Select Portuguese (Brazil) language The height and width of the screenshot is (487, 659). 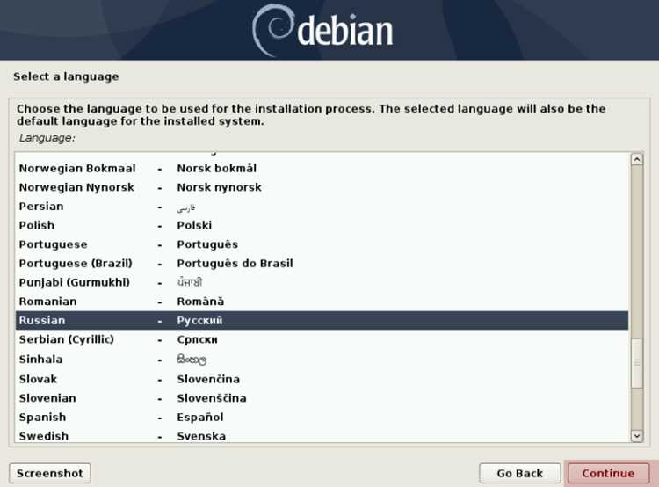(x=322, y=263)
